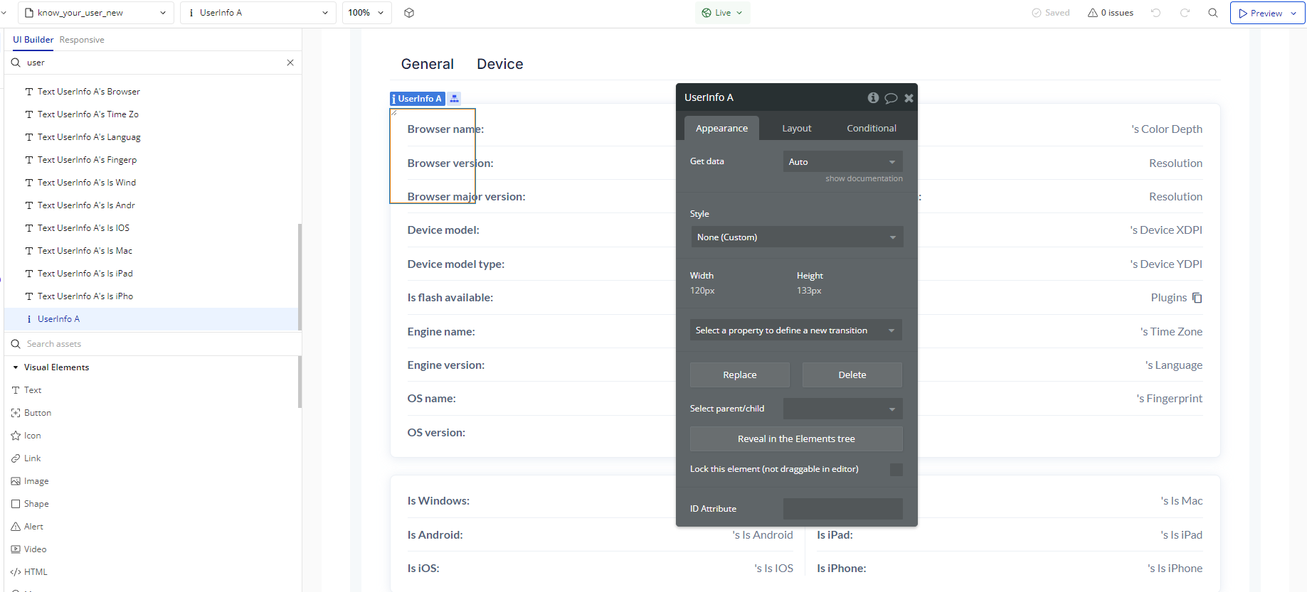Viewport: 1307px width, 592px height.
Task: Click the undo arrow icon
Action: coord(1156,13)
